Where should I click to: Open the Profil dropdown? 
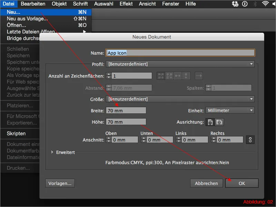[x=180, y=64]
